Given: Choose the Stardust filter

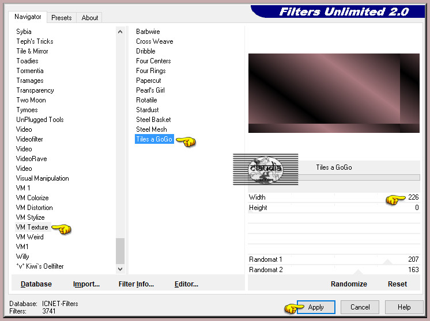Looking at the screenshot, I should (x=148, y=110).
